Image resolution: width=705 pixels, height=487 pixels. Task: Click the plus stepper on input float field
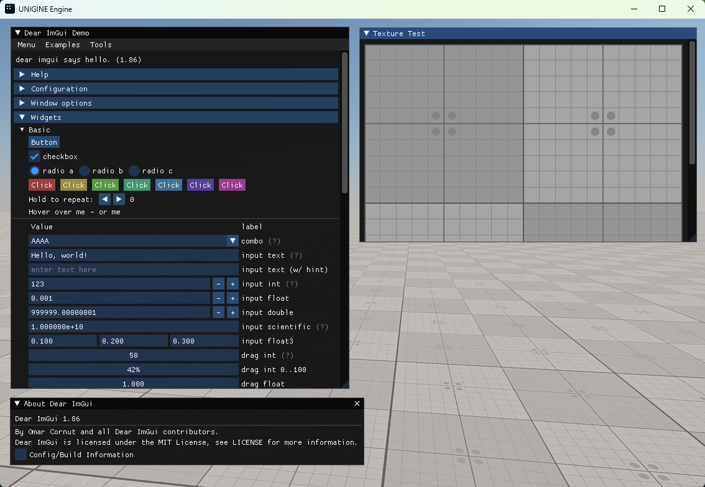232,298
